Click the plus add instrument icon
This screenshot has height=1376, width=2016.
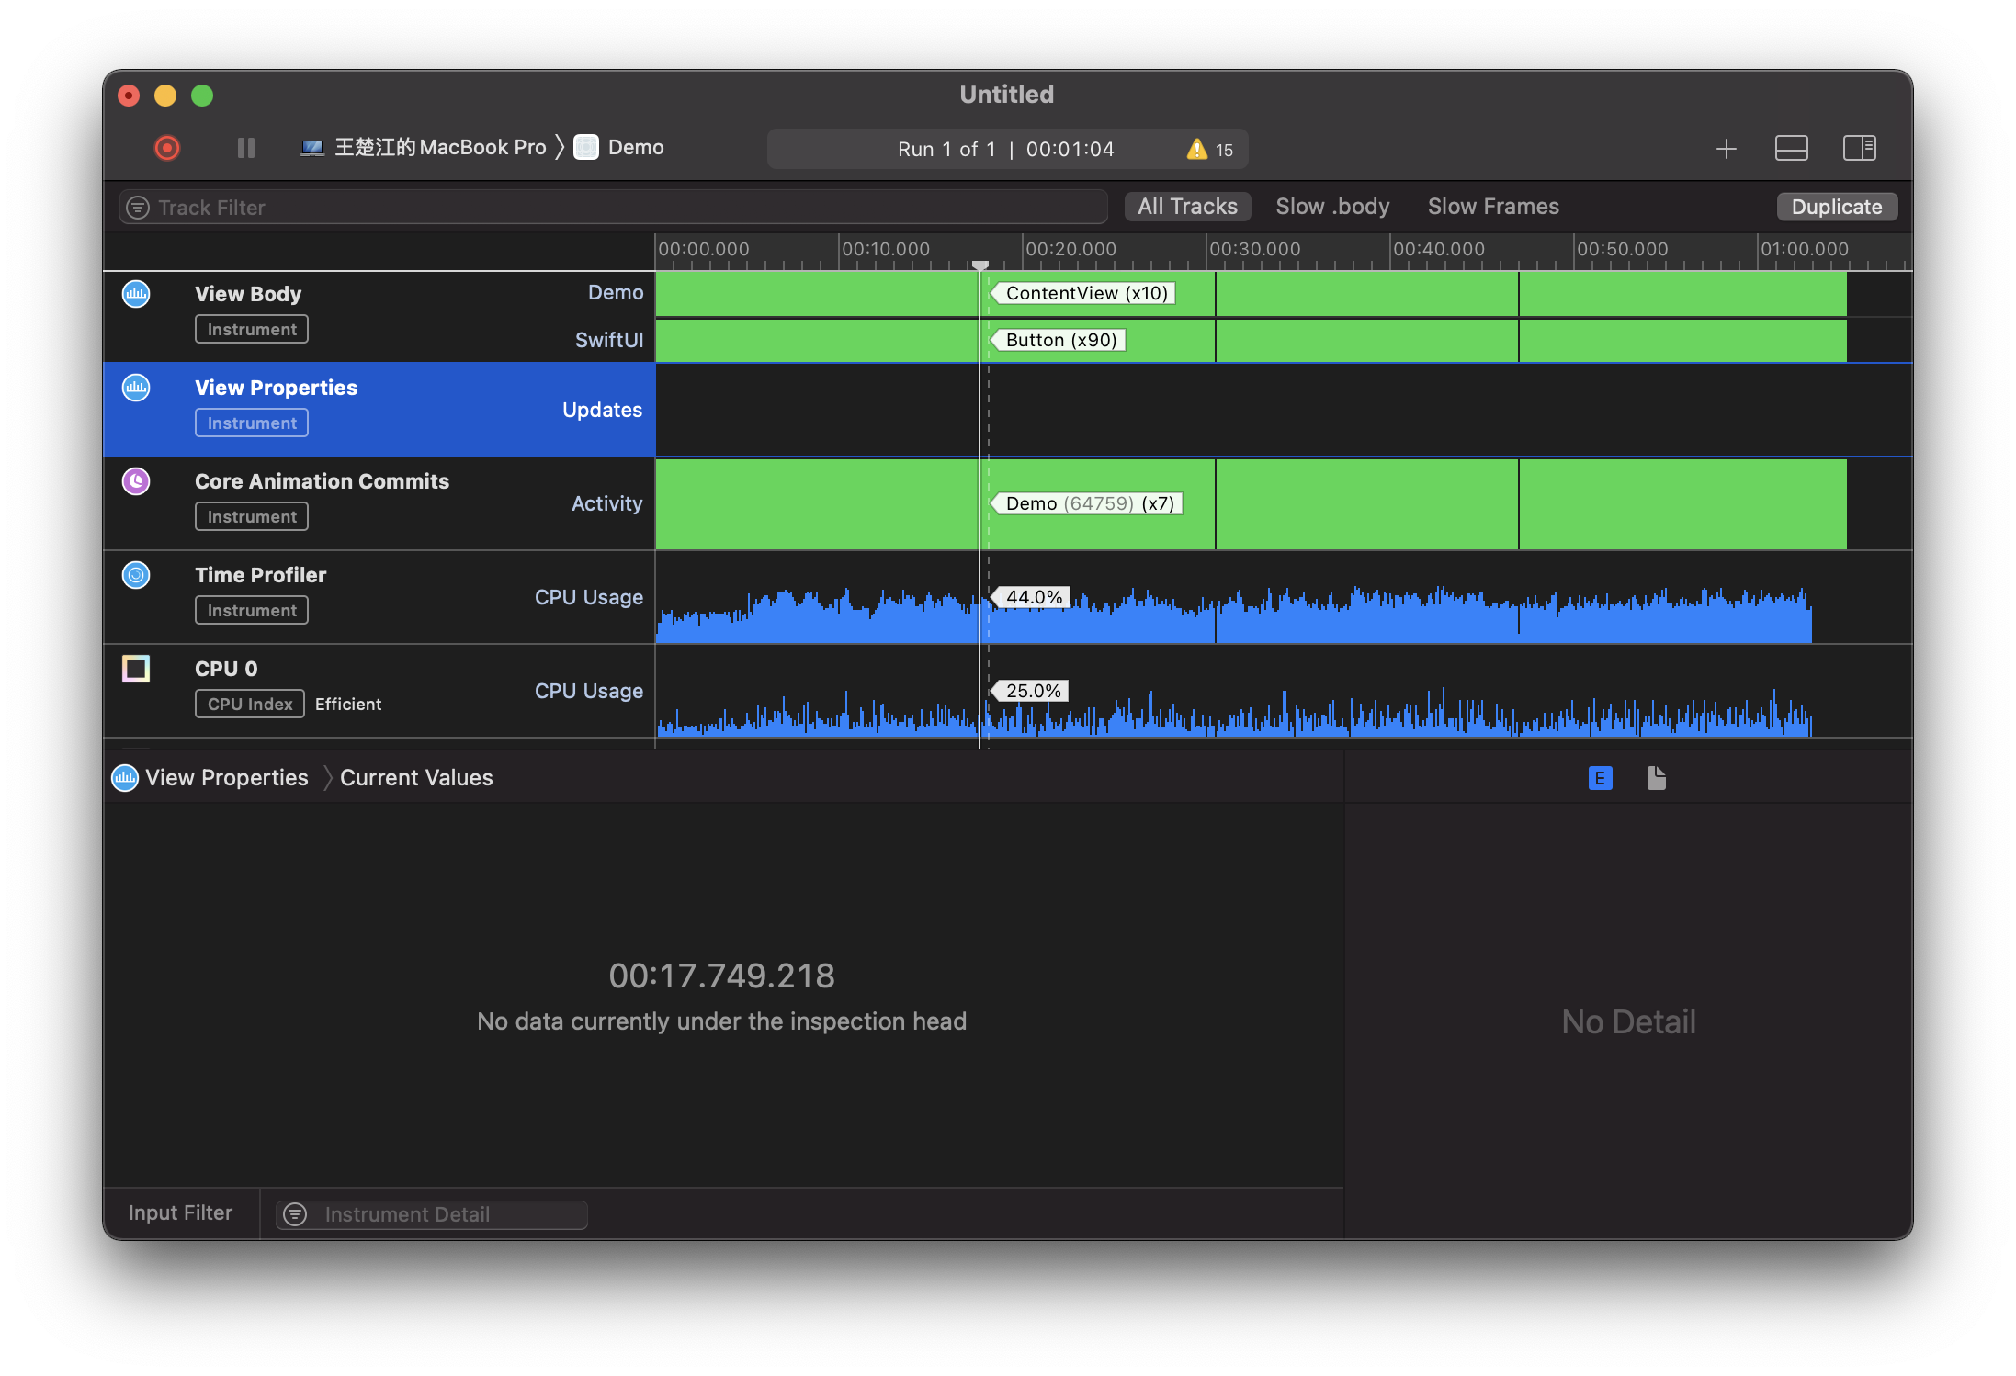coord(1726,149)
